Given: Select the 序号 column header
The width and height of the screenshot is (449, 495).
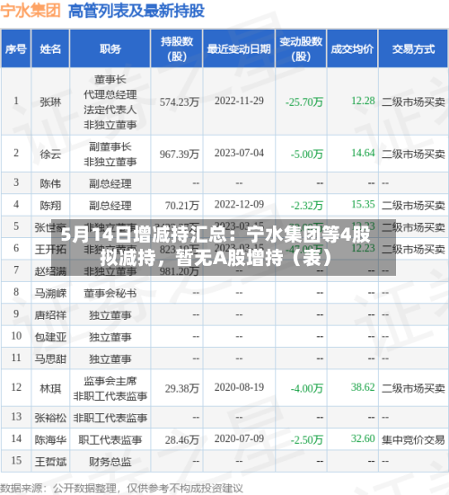Looking at the screenshot, I should [16, 49].
